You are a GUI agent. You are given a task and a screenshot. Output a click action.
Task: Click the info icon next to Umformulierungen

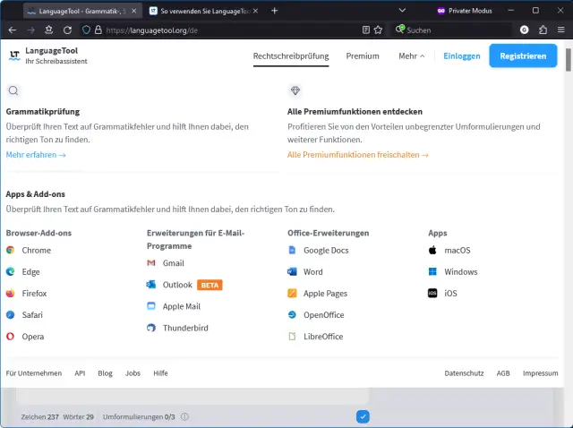[185, 416]
